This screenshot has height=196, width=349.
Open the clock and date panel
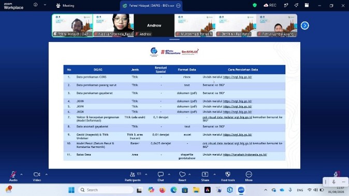[x=336, y=190]
